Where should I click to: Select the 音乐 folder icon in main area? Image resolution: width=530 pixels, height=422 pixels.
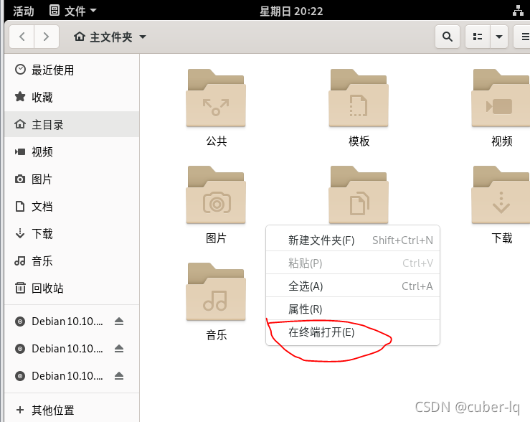(216, 292)
